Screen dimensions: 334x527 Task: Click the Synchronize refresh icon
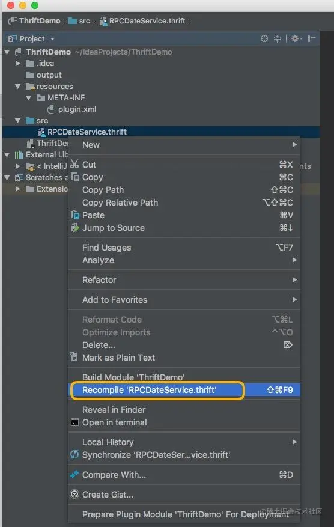74,455
